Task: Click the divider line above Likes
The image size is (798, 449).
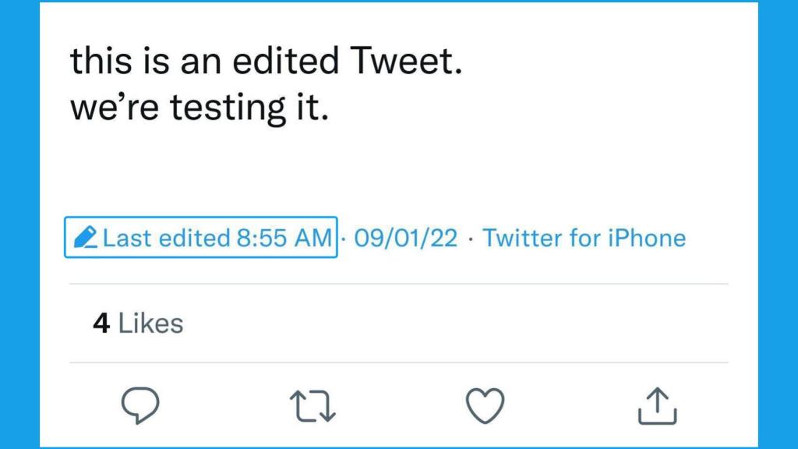Action: click(x=399, y=285)
